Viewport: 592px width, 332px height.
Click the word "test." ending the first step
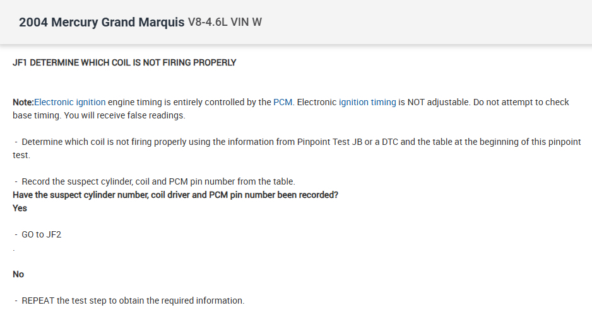coord(21,155)
